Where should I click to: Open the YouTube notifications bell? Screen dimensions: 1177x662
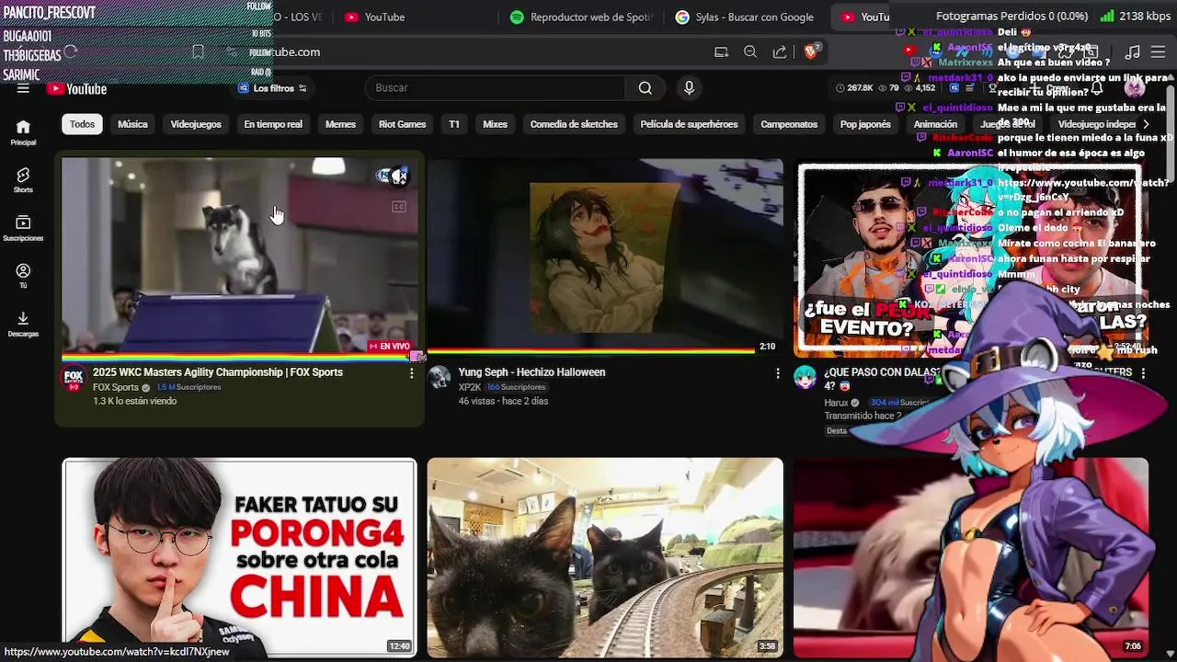(x=1096, y=88)
